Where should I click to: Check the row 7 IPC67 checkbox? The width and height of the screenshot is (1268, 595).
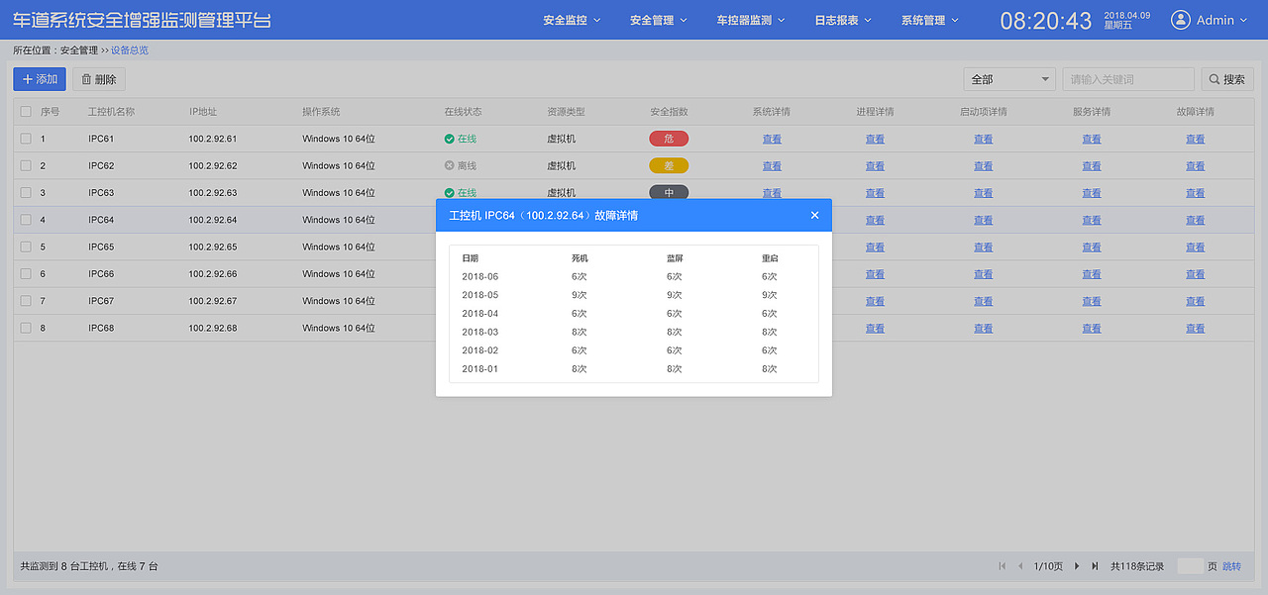[x=26, y=301]
